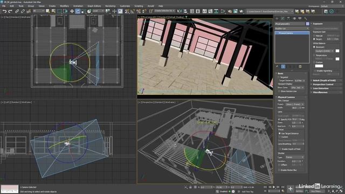
Task: Open the Modifiers menu
Action: tap(64, 6)
